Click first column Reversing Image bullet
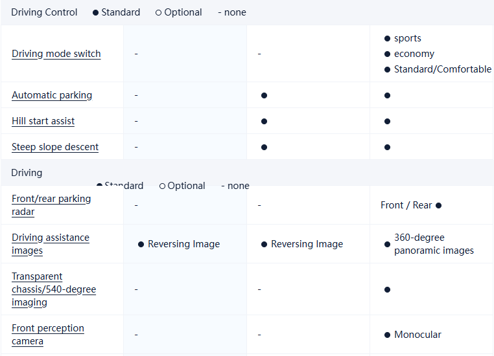This screenshot has width=494, height=356. coord(141,245)
